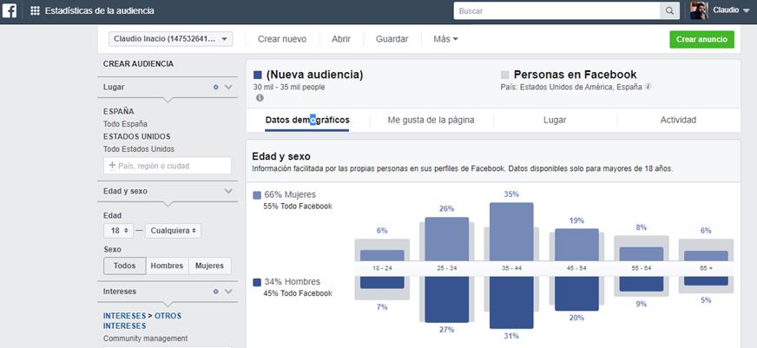Click ESPAÑA location entry
757x348 pixels.
[119, 111]
